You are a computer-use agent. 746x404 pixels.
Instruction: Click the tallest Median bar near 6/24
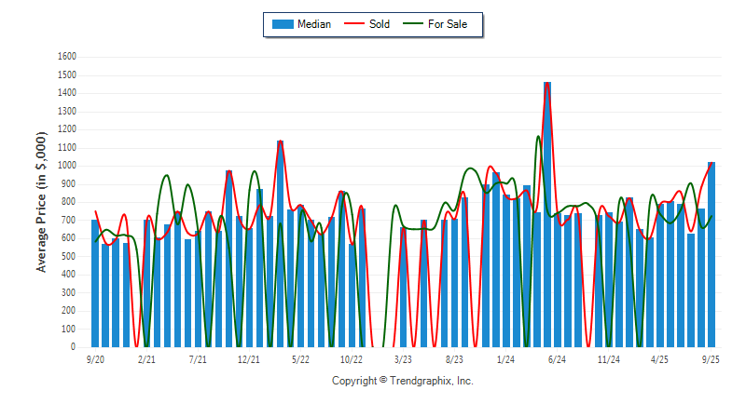tap(547, 214)
